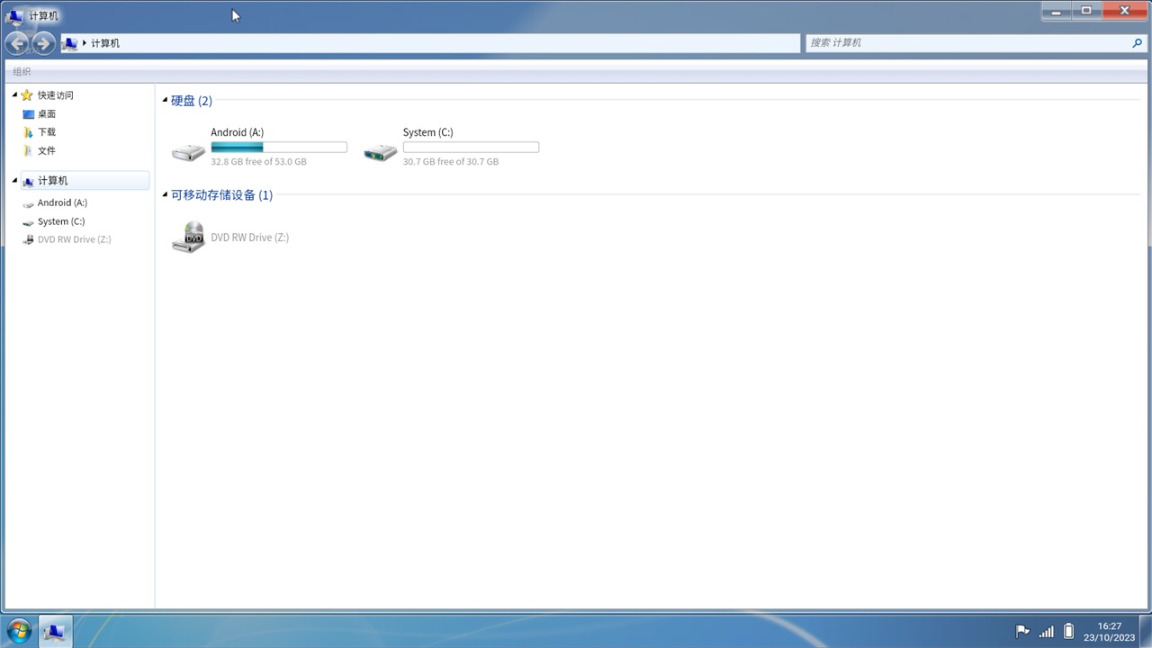Click the Forward navigation arrow
The height and width of the screenshot is (648, 1152).
pyautogui.click(x=42, y=43)
